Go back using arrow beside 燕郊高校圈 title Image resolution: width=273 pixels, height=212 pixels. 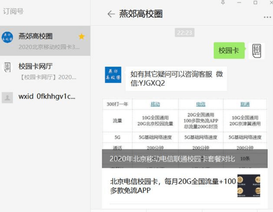(111, 14)
